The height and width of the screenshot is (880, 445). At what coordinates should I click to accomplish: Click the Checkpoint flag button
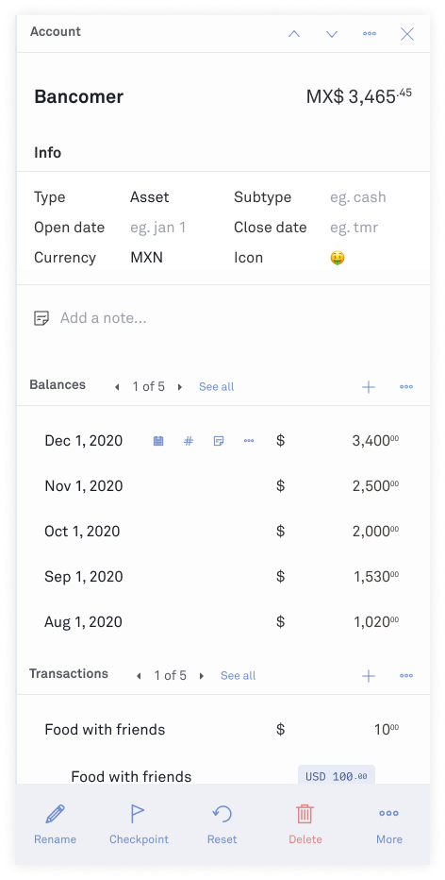(139, 824)
